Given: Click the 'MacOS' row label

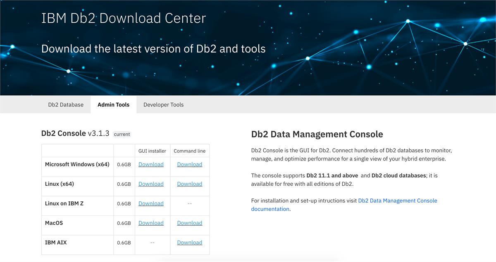Looking at the screenshot, I should 54,223.
